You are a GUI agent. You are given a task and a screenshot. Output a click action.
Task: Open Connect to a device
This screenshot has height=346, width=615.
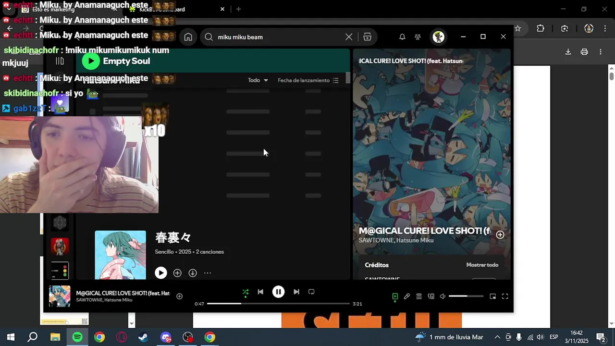[431, 297]
